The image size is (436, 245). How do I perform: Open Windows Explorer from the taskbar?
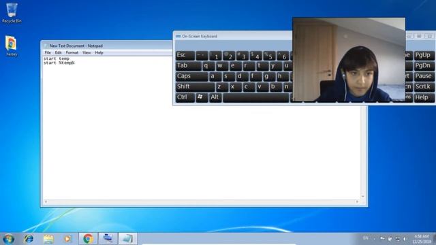point(48,239)
